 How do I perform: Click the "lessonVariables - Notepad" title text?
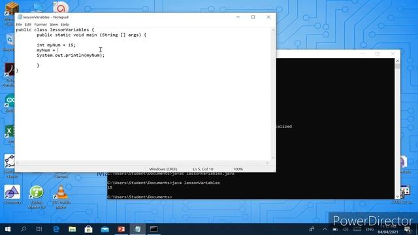click(x=46, y=17)
